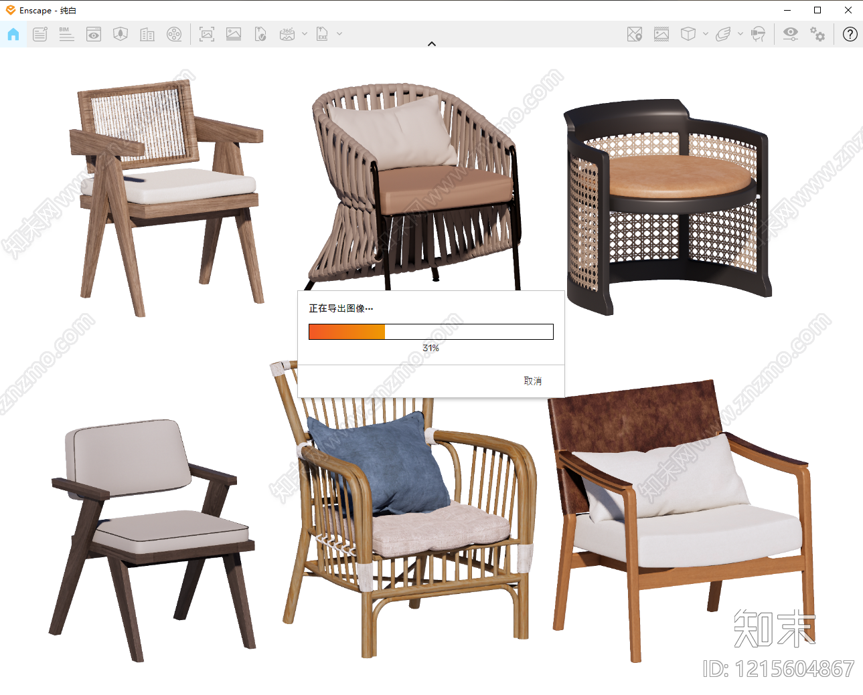
Task: Open the feedback notes icon
Action: [40, 34]
